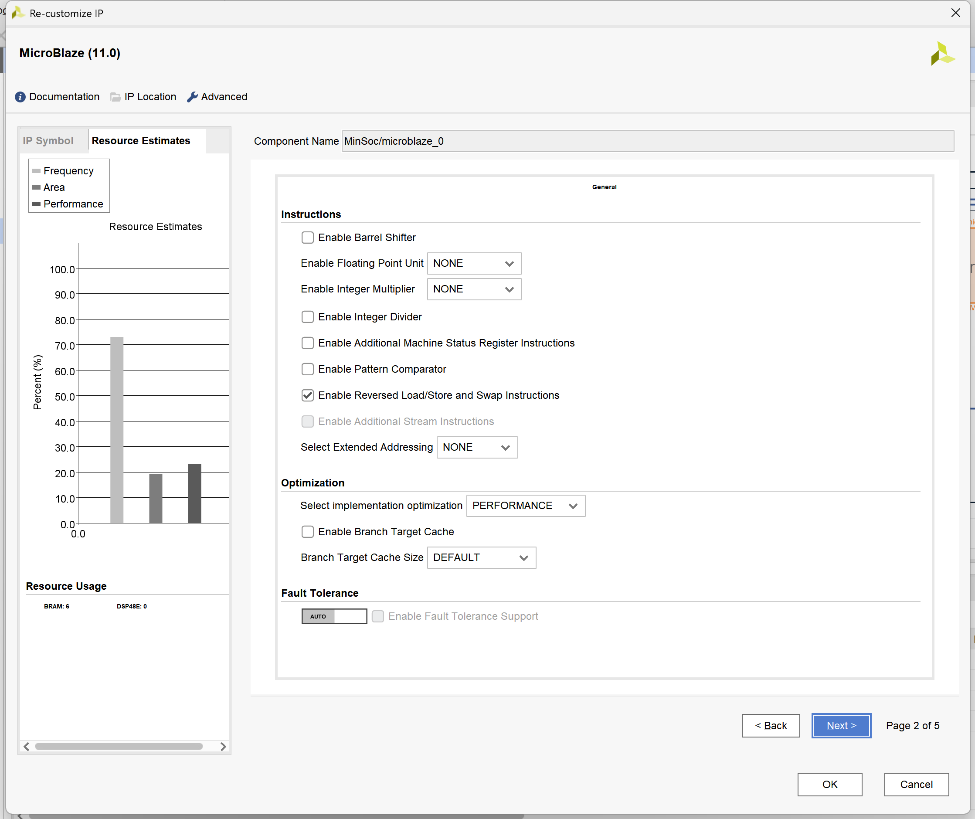Open Enable Integer Multiplier dropdown

coord(474,289)
